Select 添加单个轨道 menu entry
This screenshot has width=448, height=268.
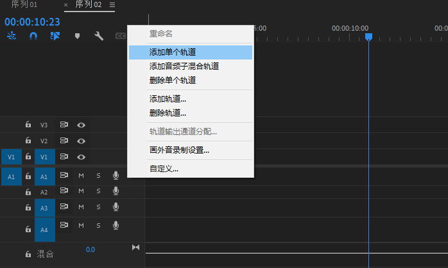click(173, 52)
